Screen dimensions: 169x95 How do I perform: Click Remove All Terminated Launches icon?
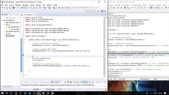pyautogui.click(x=71, y=82)
